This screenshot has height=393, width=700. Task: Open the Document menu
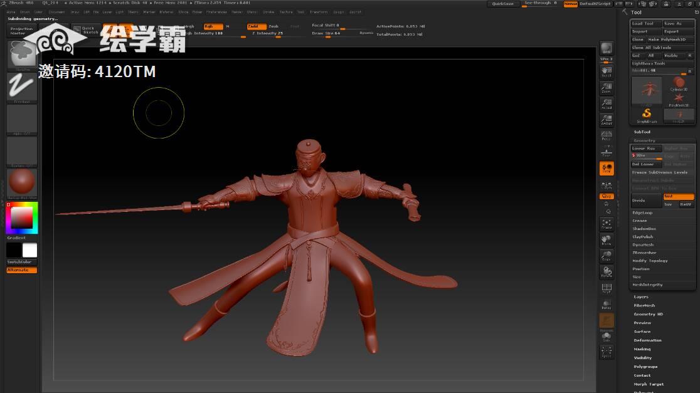56,12
